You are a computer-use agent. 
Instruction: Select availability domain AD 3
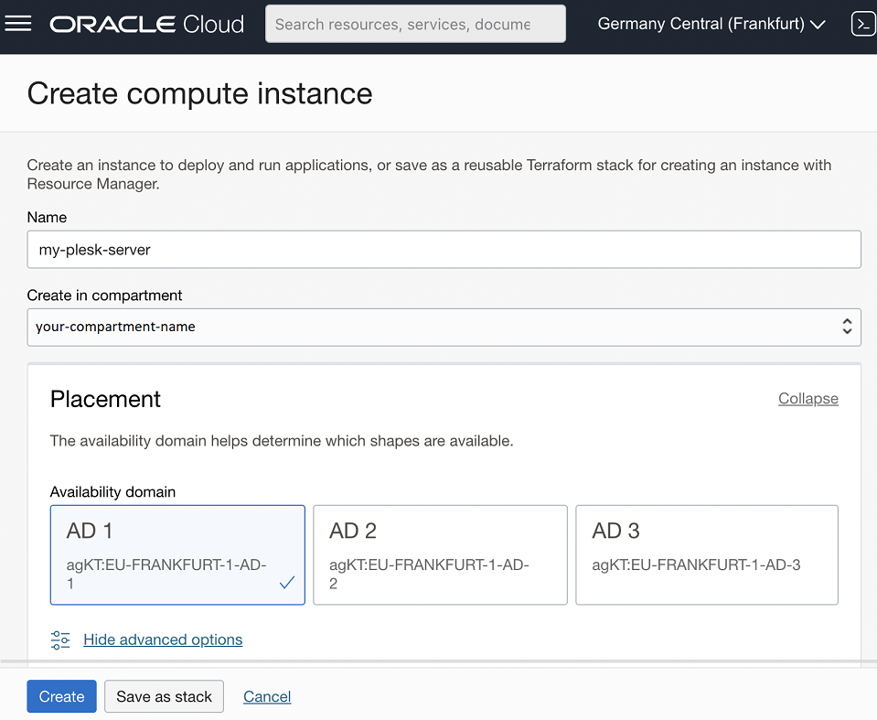click(707, 553)
